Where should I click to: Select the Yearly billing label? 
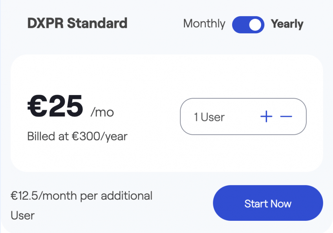coord(287,24)
